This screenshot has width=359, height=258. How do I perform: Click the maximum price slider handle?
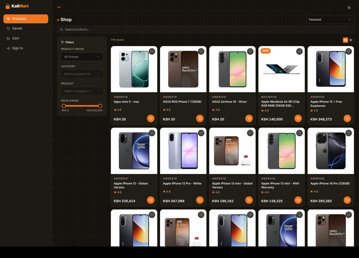(100, 106)
